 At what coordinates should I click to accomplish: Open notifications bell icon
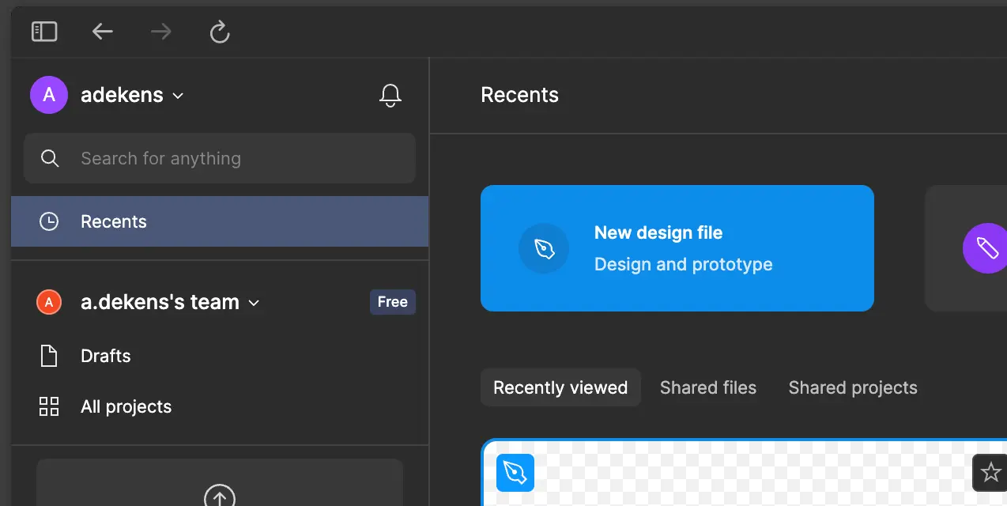tap(390, 96)
